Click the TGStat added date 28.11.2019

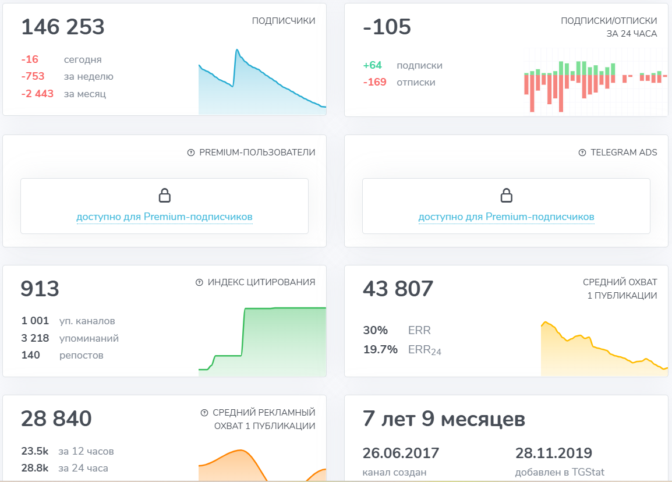[x=554, y=453]
